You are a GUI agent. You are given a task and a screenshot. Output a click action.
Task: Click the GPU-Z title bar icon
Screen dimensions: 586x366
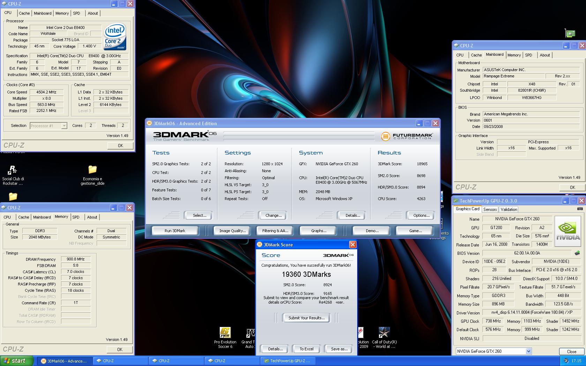point(456,200)
